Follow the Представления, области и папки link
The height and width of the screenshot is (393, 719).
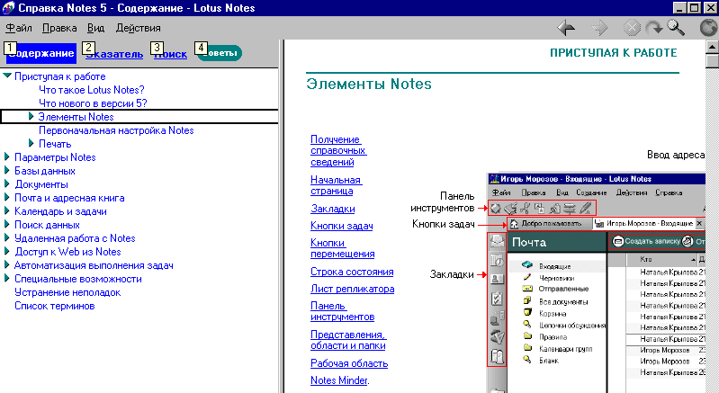(348, 340)
